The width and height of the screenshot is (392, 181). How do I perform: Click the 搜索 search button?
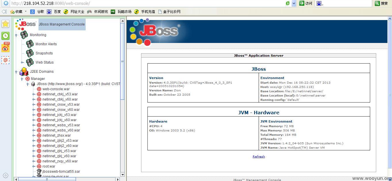(382, 3)
